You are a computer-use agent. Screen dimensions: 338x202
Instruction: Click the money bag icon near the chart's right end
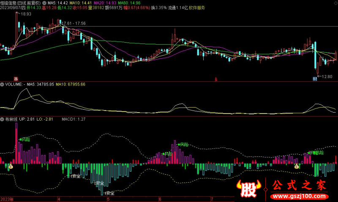(297, 166)
